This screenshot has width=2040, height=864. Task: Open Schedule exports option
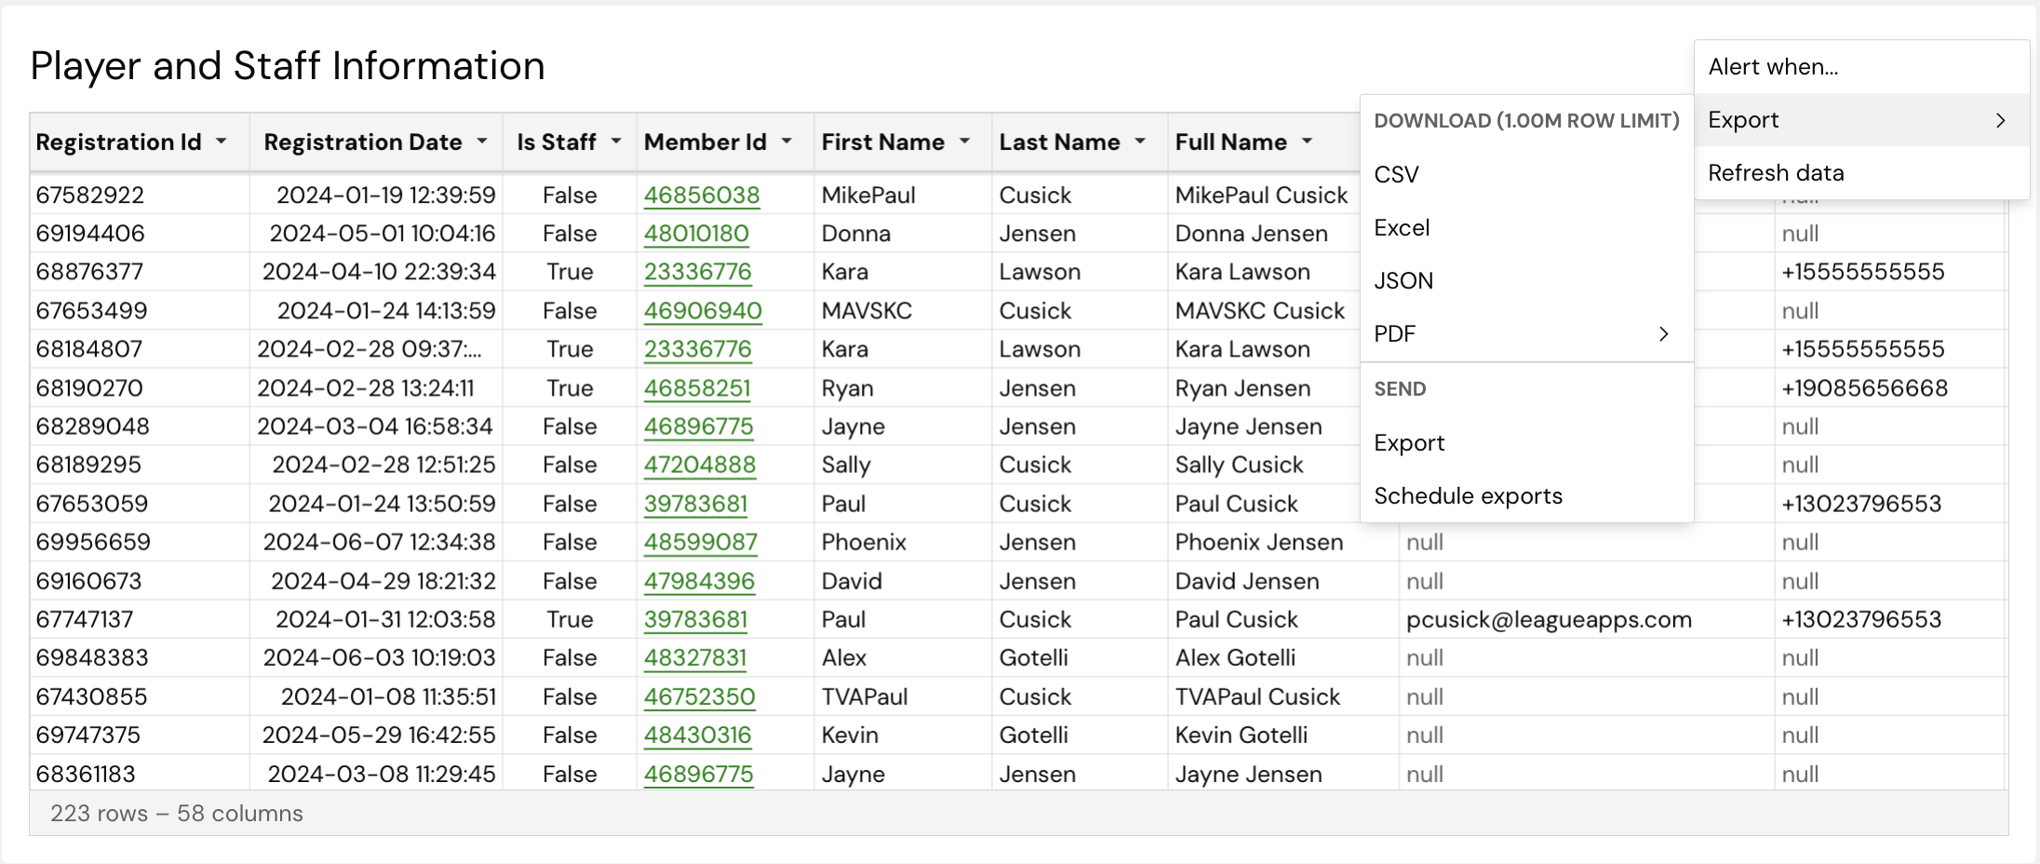point(1469,495)
